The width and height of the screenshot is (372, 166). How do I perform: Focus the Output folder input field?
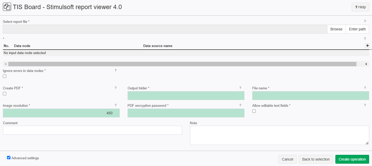[x=186, y=96]
